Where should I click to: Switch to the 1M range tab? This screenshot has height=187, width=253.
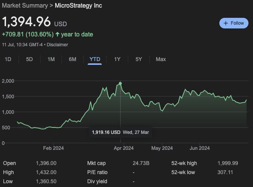(x=51, y=59)
